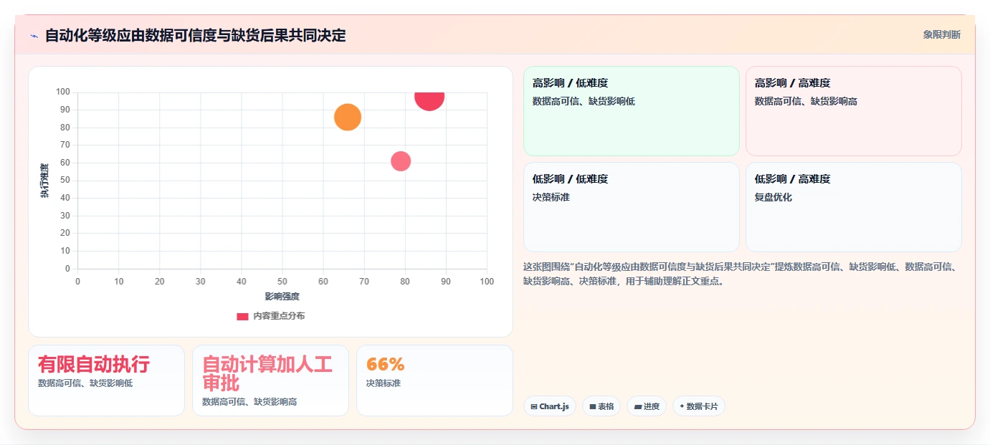
Task: Click 数据高可信、缺货影响低 in the green quadrant card
Action: (584, 101)
